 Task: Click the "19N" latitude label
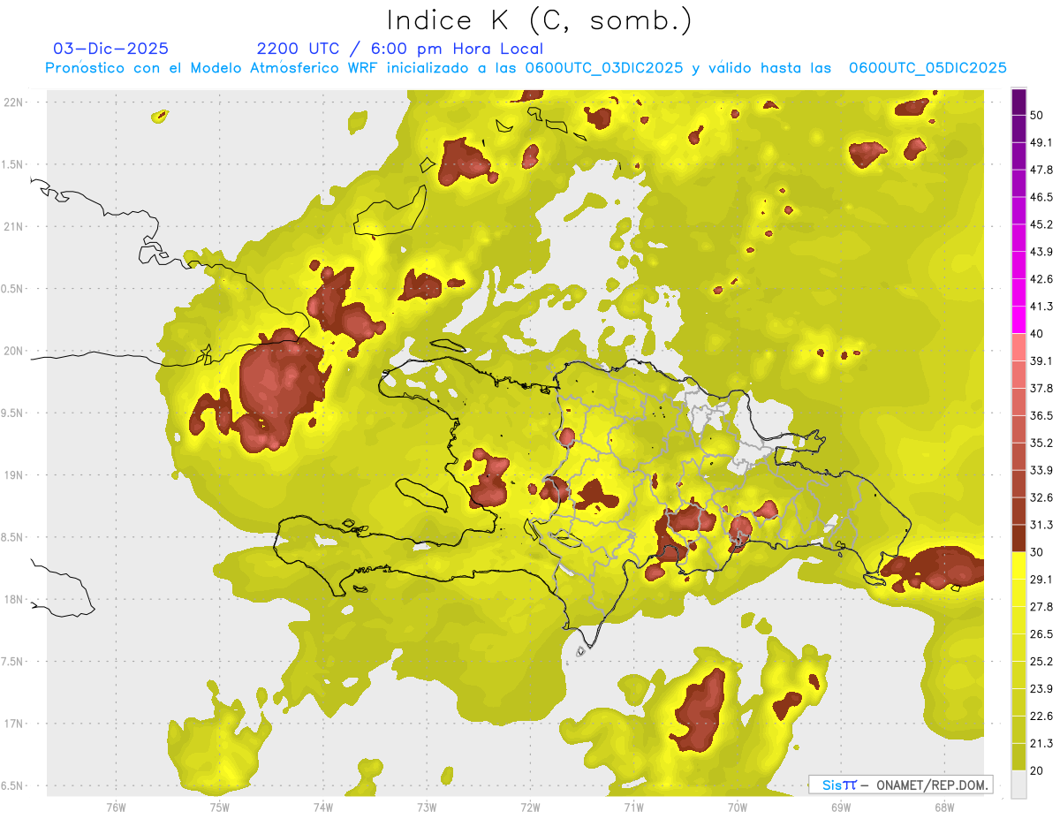(x=13, y=474)
